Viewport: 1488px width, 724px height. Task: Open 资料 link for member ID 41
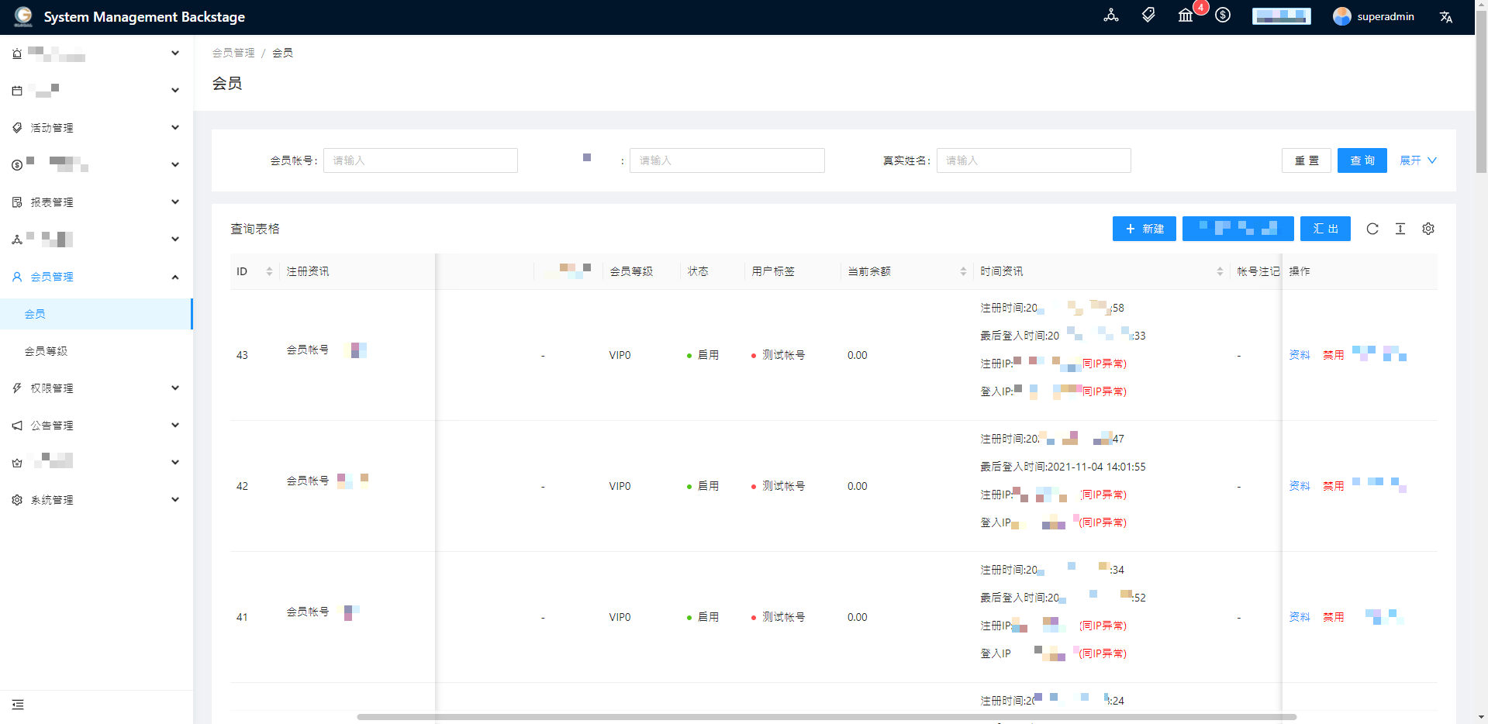[1300, 617]
